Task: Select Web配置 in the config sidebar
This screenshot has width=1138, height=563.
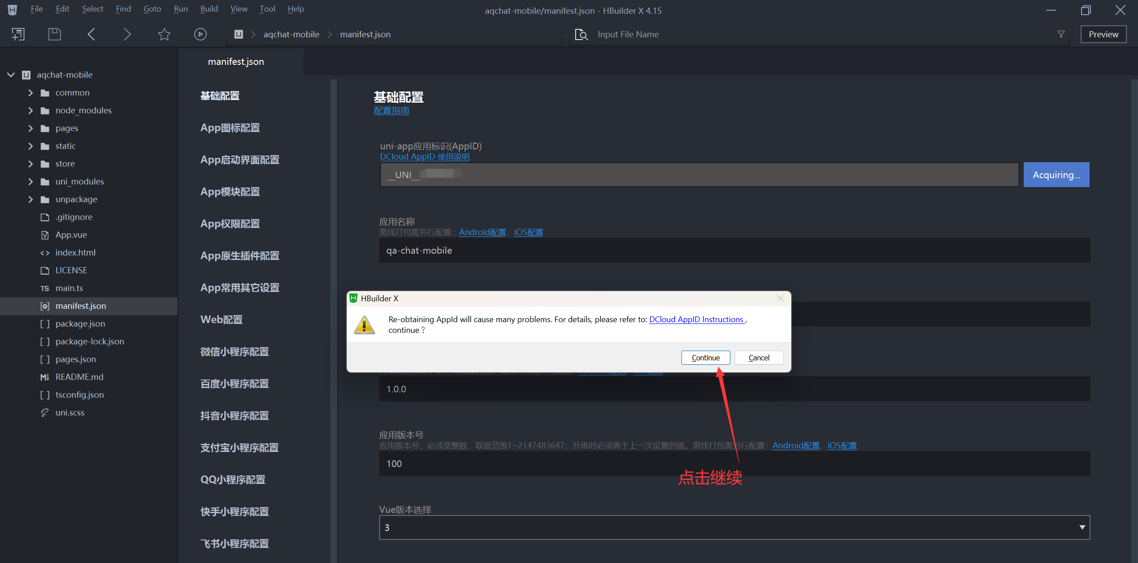Action: pyautogui.click(x=221, y=320)
